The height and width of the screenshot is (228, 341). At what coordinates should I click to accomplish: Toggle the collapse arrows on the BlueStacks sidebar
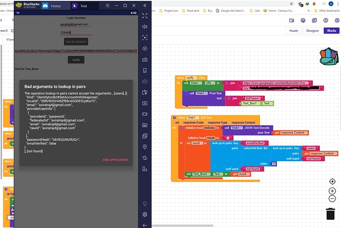(x=145, y=5)
